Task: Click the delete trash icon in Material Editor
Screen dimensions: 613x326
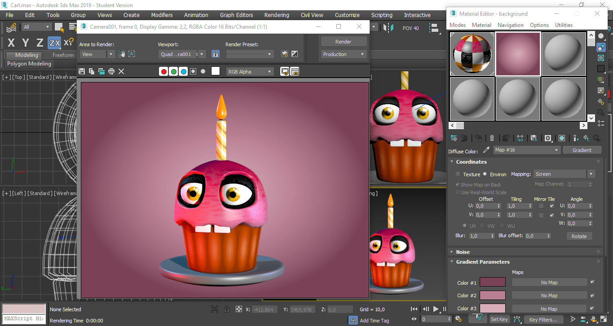Action: tap(492, 138)
